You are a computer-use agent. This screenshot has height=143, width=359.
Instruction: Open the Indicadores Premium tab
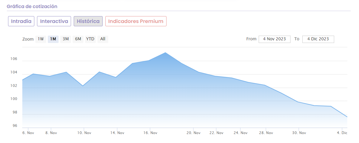coord(136,21)
